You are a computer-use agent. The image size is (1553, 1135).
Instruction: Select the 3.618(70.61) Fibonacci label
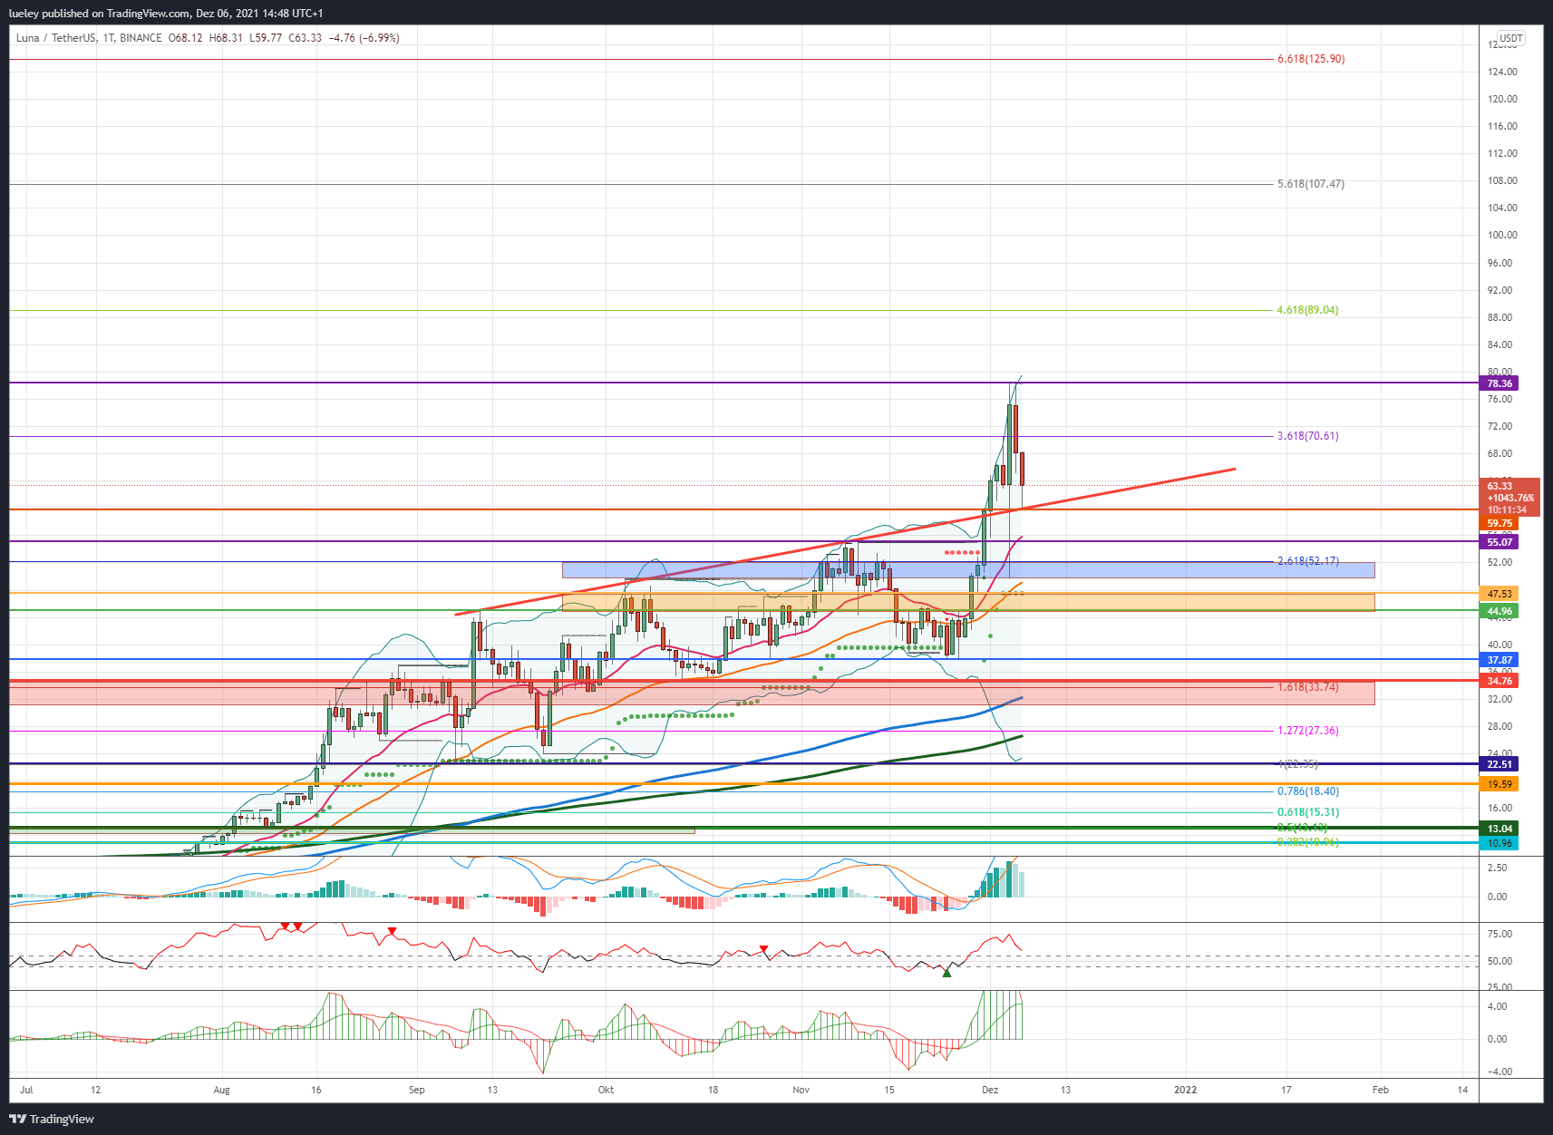point(1307,436)
